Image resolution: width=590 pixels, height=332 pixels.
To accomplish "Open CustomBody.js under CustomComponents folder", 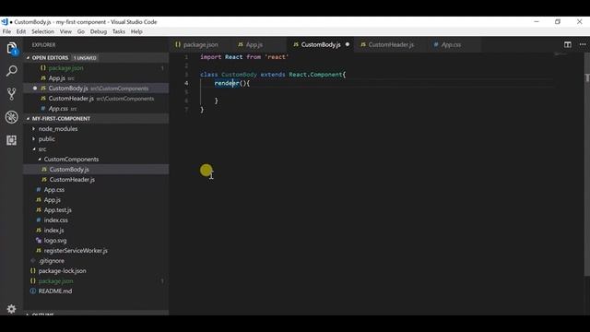I will coord(69,170).
